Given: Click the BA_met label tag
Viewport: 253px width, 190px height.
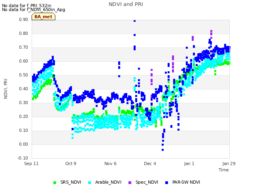Looking at the screenshot, I should tap(43, 17).
